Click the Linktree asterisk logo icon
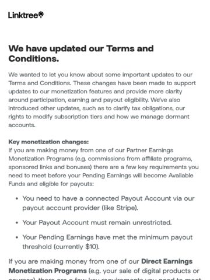This screenshot has width=210, height=280. coord(41,15)
